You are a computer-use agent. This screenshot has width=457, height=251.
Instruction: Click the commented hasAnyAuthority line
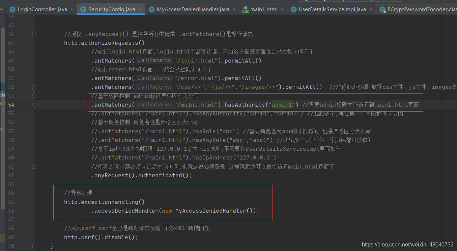247,113
